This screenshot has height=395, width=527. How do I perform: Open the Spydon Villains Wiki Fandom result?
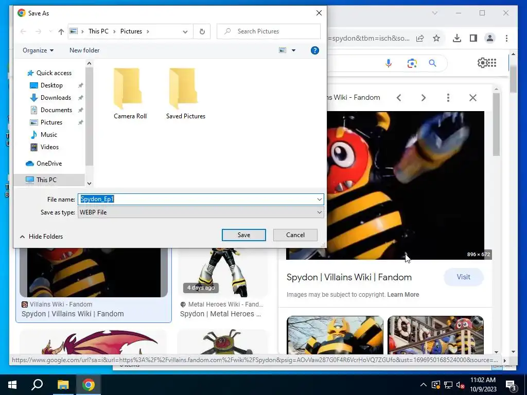tap(73, 314)
